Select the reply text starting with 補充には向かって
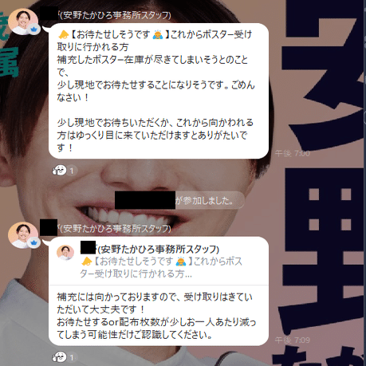Screen dimensions: 366x366 tap(156, 316)
